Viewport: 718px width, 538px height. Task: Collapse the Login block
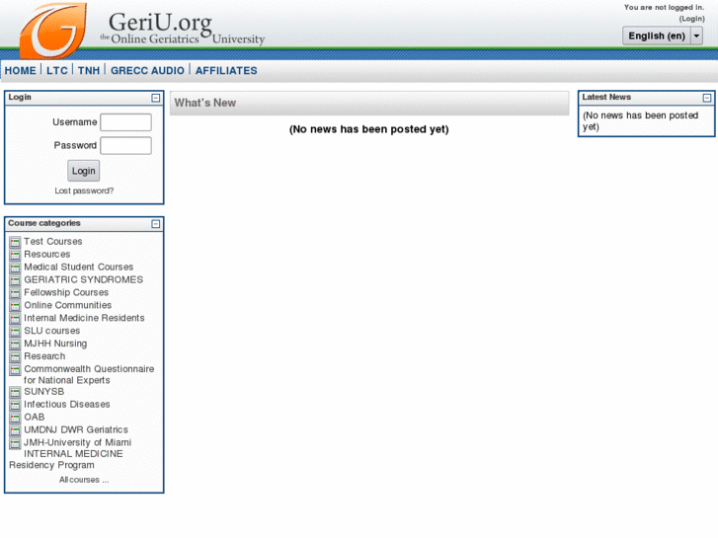pos(156,98)
